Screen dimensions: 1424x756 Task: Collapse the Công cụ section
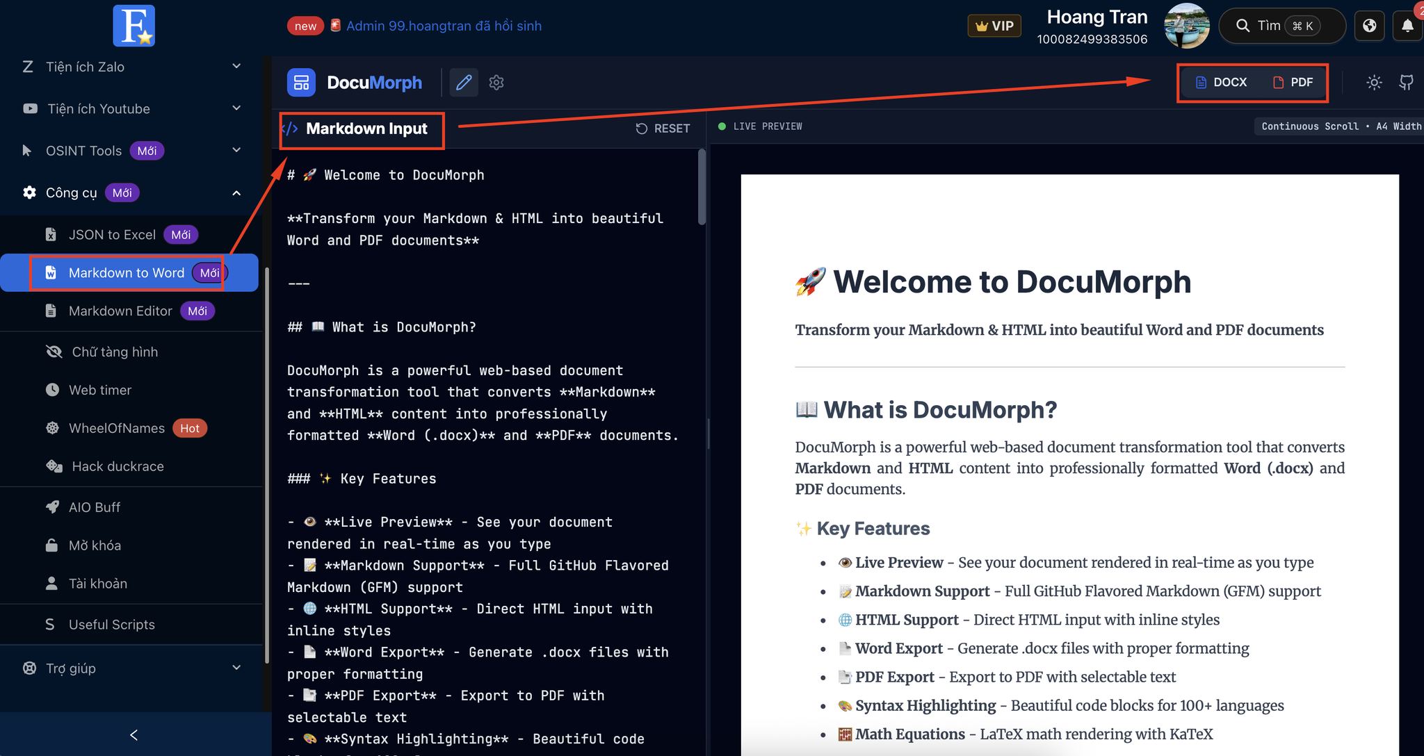pos(132,192)
